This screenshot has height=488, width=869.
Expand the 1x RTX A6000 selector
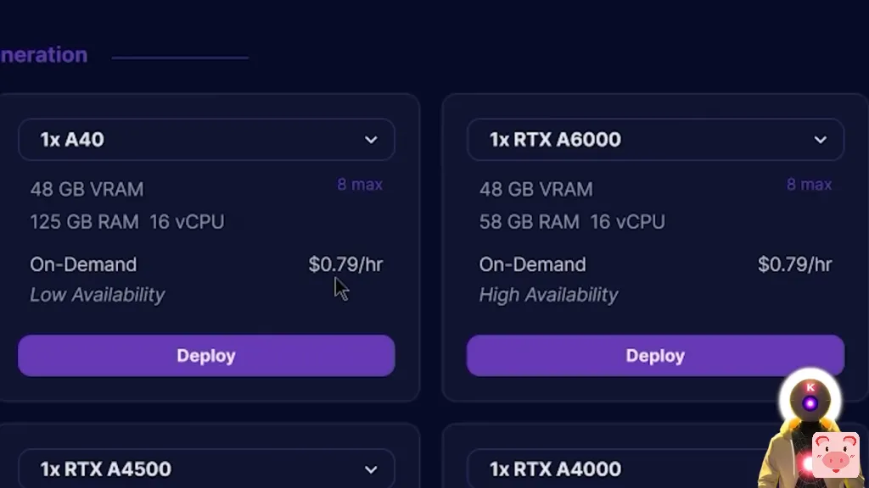(x=655, y=140)
